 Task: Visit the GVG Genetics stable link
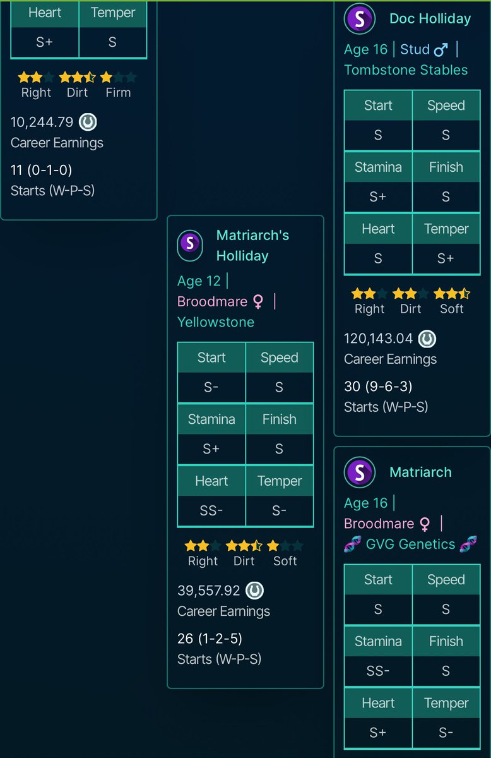click(x=410, y=544)
